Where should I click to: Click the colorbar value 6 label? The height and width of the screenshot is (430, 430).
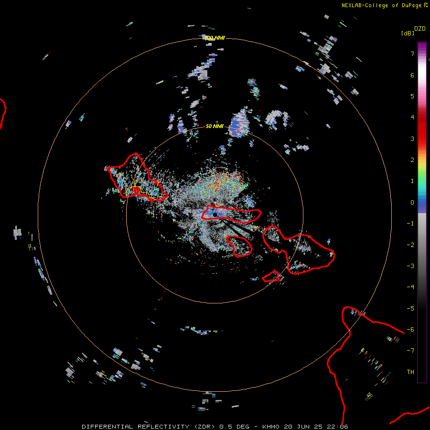click(x=412, y=75)
